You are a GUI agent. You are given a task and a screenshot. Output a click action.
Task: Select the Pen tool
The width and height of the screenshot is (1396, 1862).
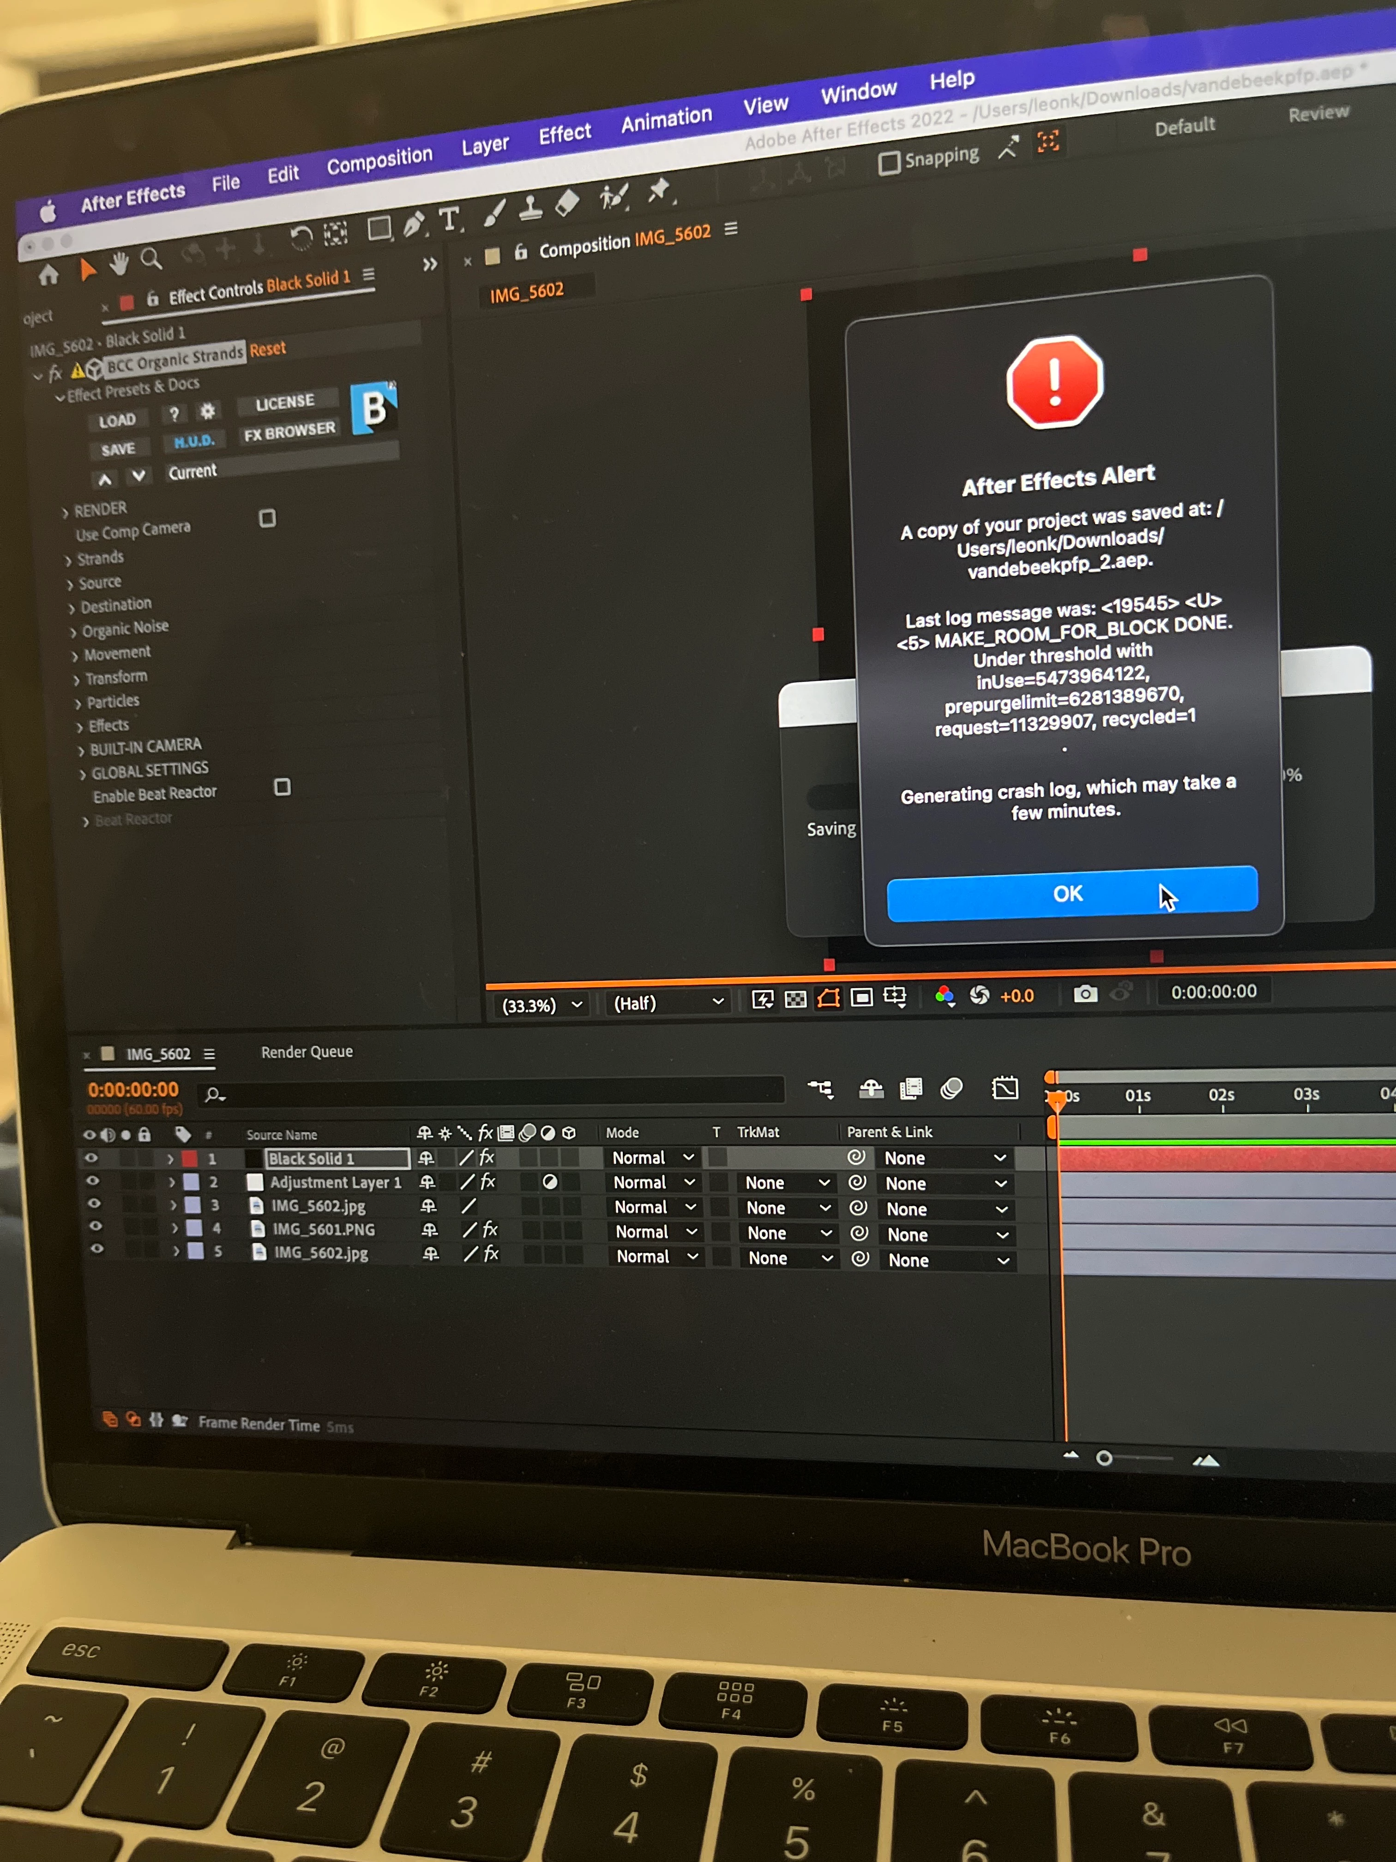pyautogui.click(x=414, y=224)
